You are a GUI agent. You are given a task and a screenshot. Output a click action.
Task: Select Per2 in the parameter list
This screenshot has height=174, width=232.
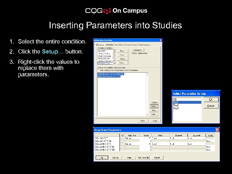[x=187, y=105]
